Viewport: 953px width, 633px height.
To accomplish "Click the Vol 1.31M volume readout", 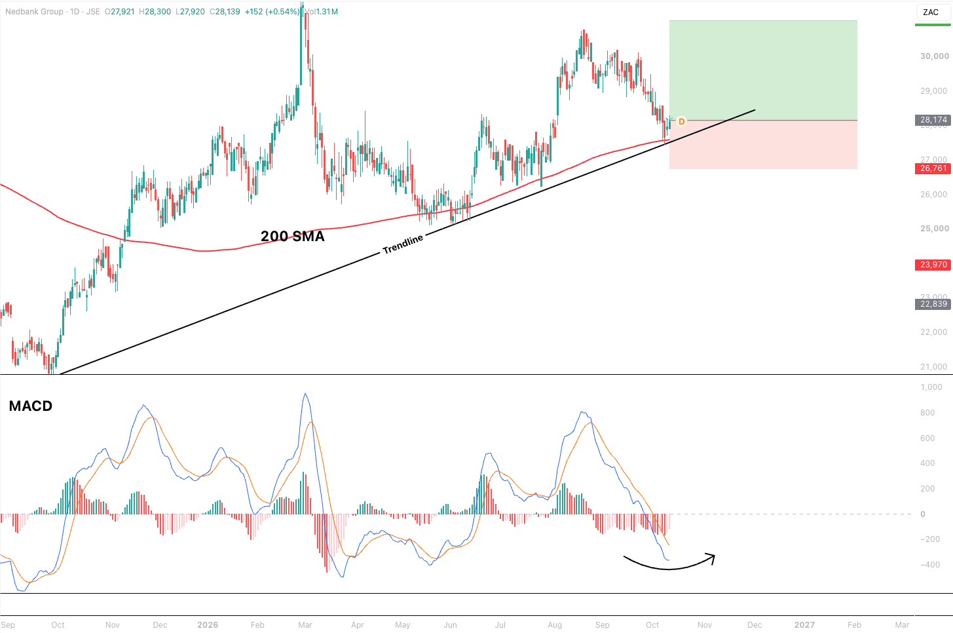I will [321, 12].
